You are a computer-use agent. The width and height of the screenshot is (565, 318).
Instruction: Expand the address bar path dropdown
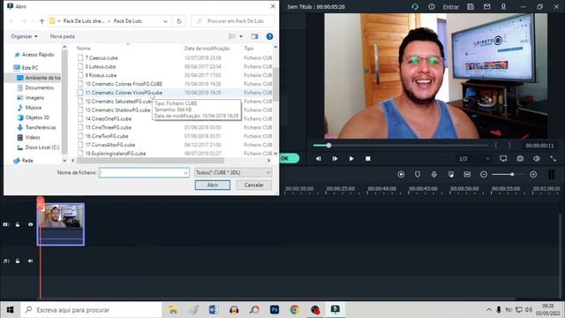165,21
